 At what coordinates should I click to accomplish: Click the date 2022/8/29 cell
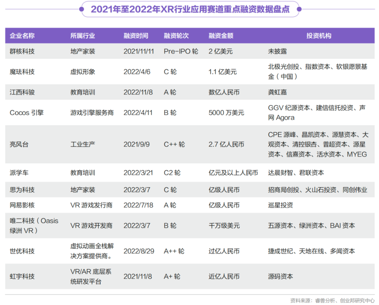(x=138, y=251)
